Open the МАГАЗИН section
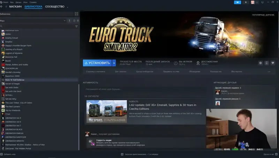Viewport: 279px width, 158px height. pos(15,7)
